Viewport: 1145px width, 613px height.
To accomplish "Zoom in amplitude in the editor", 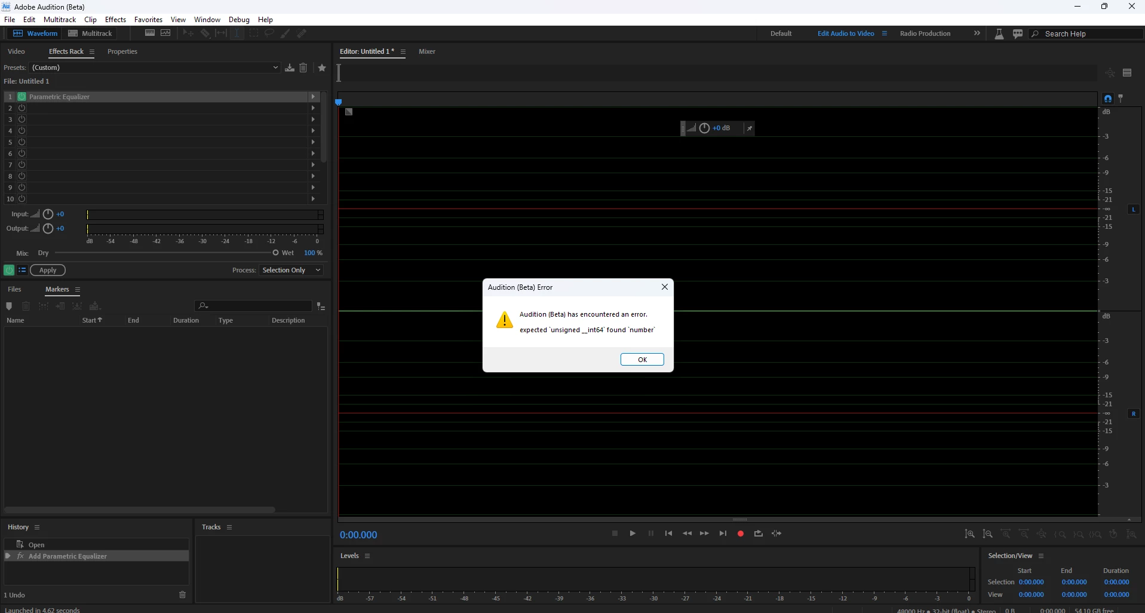I will click(x=970, y=534).
